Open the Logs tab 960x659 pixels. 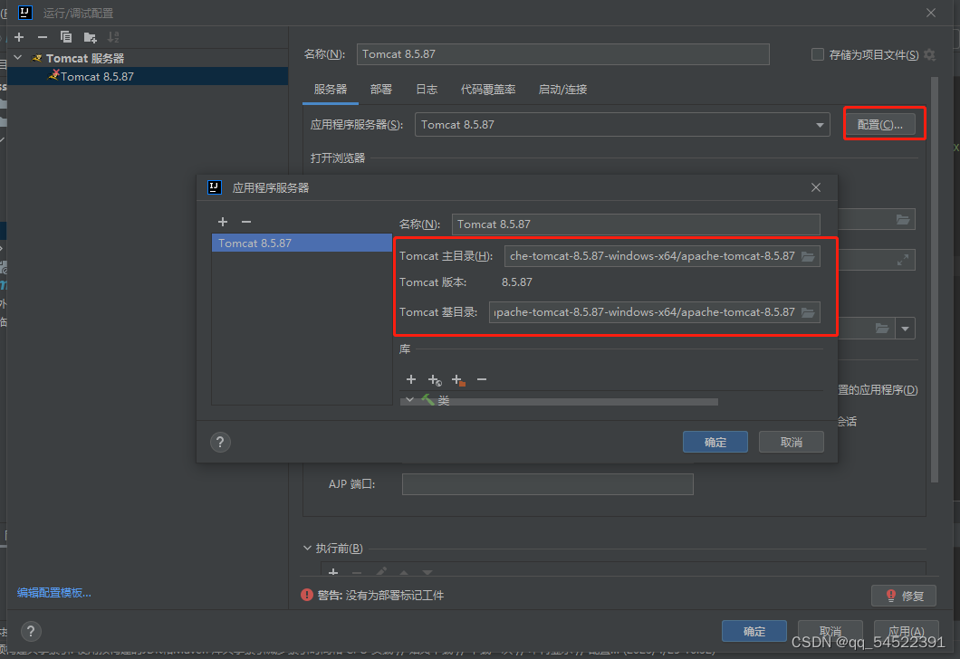[x=427, y=90]
